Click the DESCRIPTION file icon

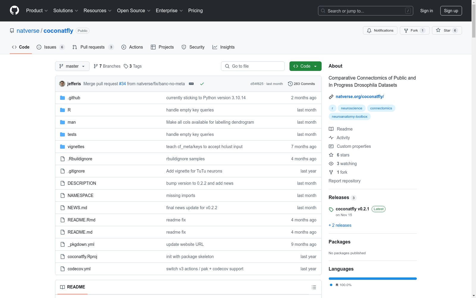(62, 183)
